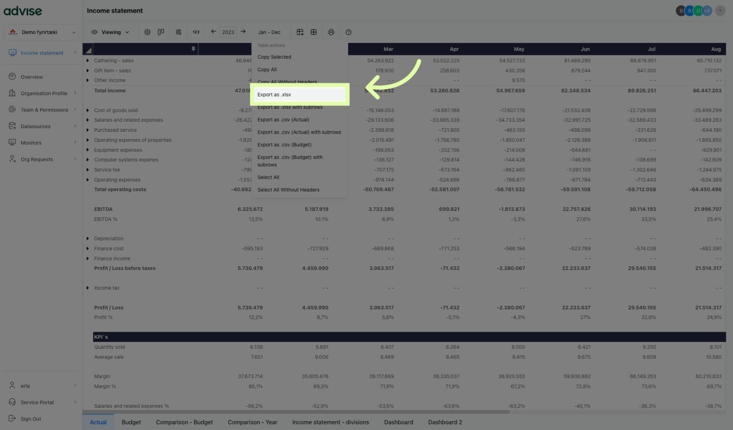Navigate to Team & Permissions in the sidebar
Viewport: 733px width, 430px height.
coord(44,109)
